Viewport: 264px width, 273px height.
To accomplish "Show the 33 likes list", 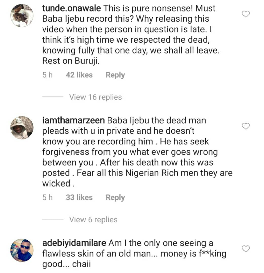I will 79,197.
